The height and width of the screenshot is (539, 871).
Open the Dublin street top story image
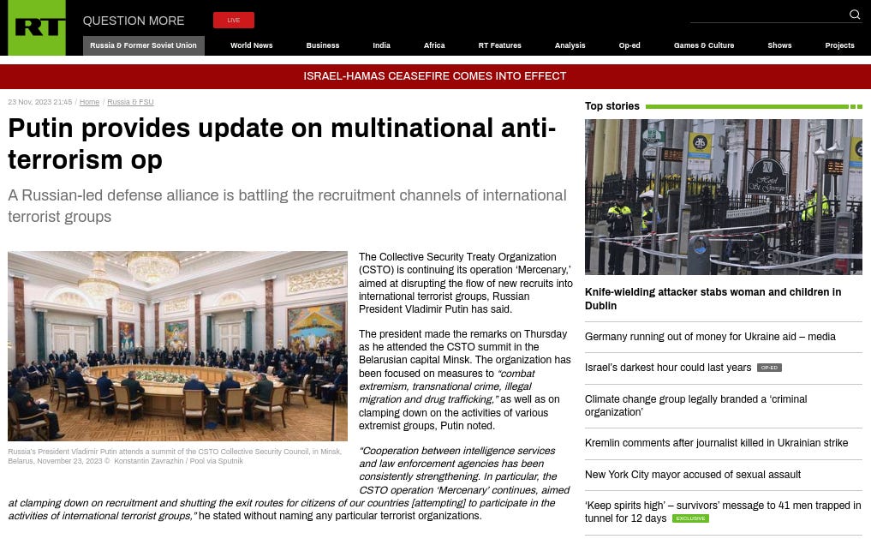(x=723, y=197)
